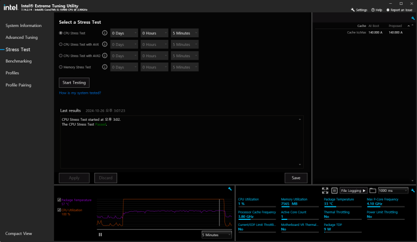This screenshot has height=242, width=417.
Task: Click Cache IccMax proposed value 140.000 A
Action: [x=395, y=32]
